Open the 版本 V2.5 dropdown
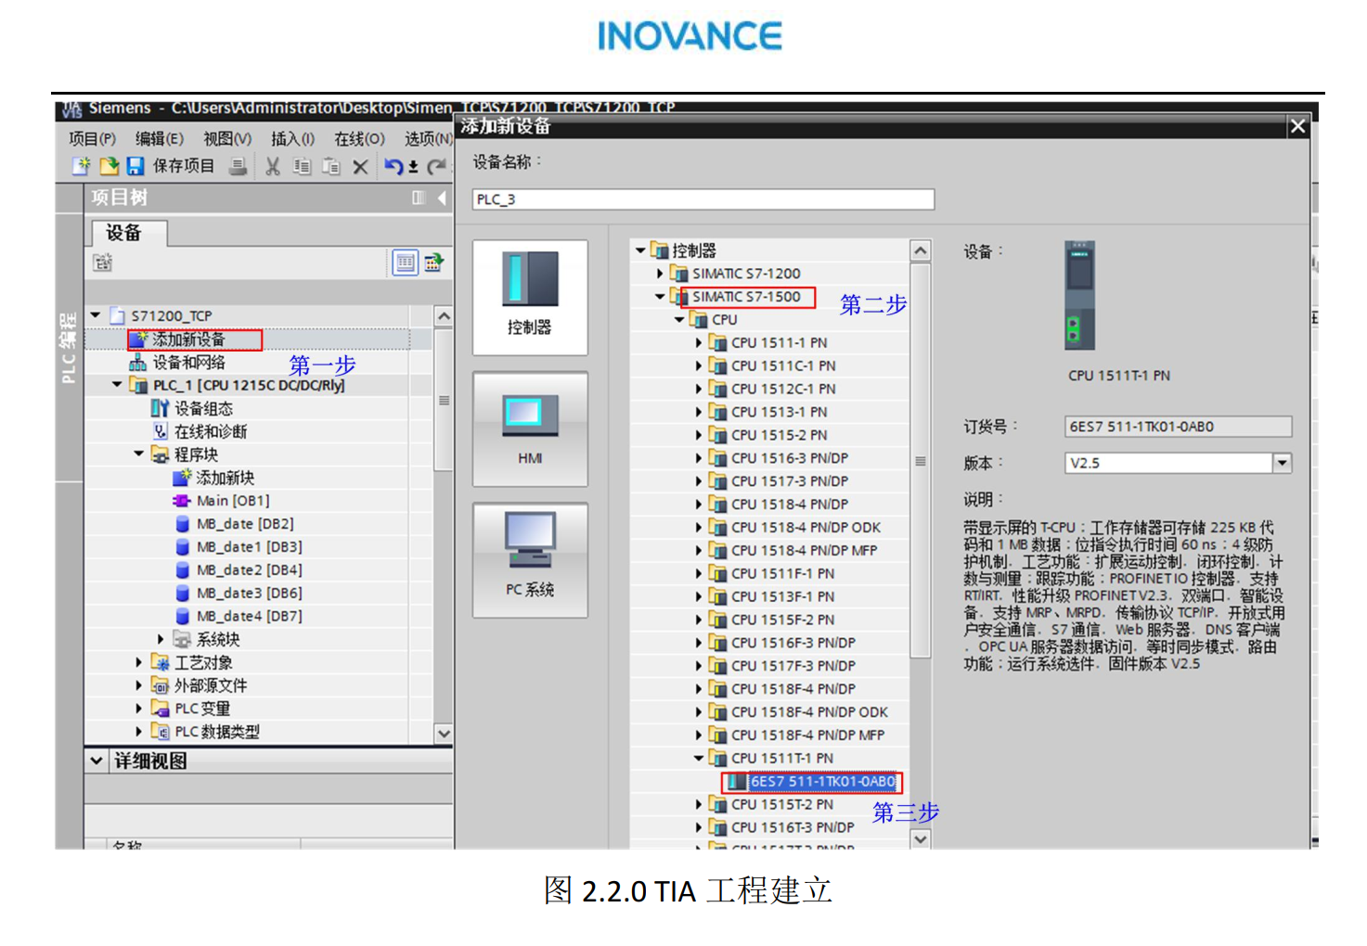Image resolution: width=1367 pixels, height=946 pixels. [x=1282, y=463]
